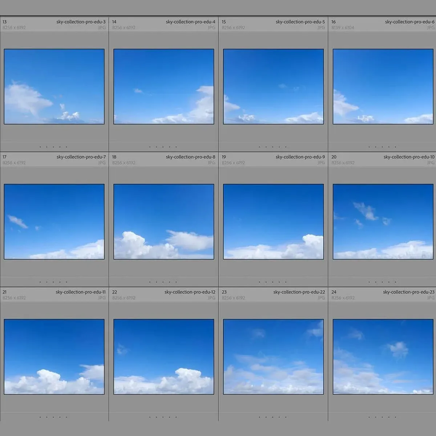Click the sky-collection-pro-edu-23 thumbnail
The height and width of the screenshot is (436, 436).
point(383,357)
